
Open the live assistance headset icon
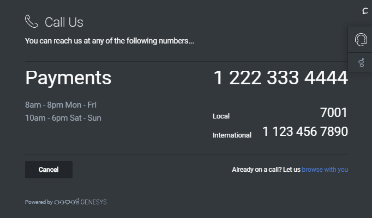[360, 39]
